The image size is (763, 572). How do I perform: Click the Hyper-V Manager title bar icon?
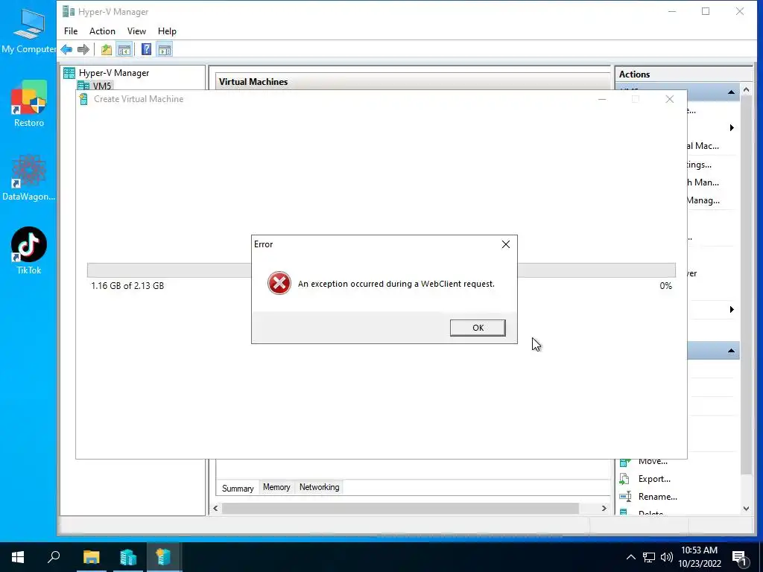click(x=69, y=12)
